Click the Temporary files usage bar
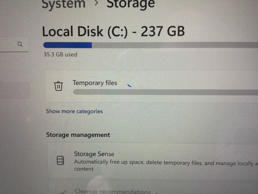The image size is (258, 194). (166, 92)
